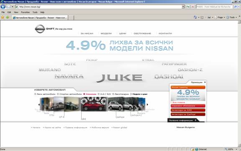Open the Edit menu
Viewport: 241px width, 151px height.
tap(9, 12)
